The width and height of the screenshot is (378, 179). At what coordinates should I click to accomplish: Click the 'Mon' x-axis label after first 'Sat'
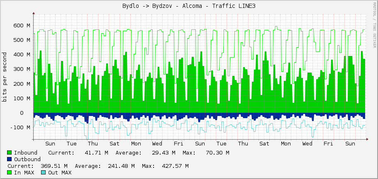click(x=136, y=144)
